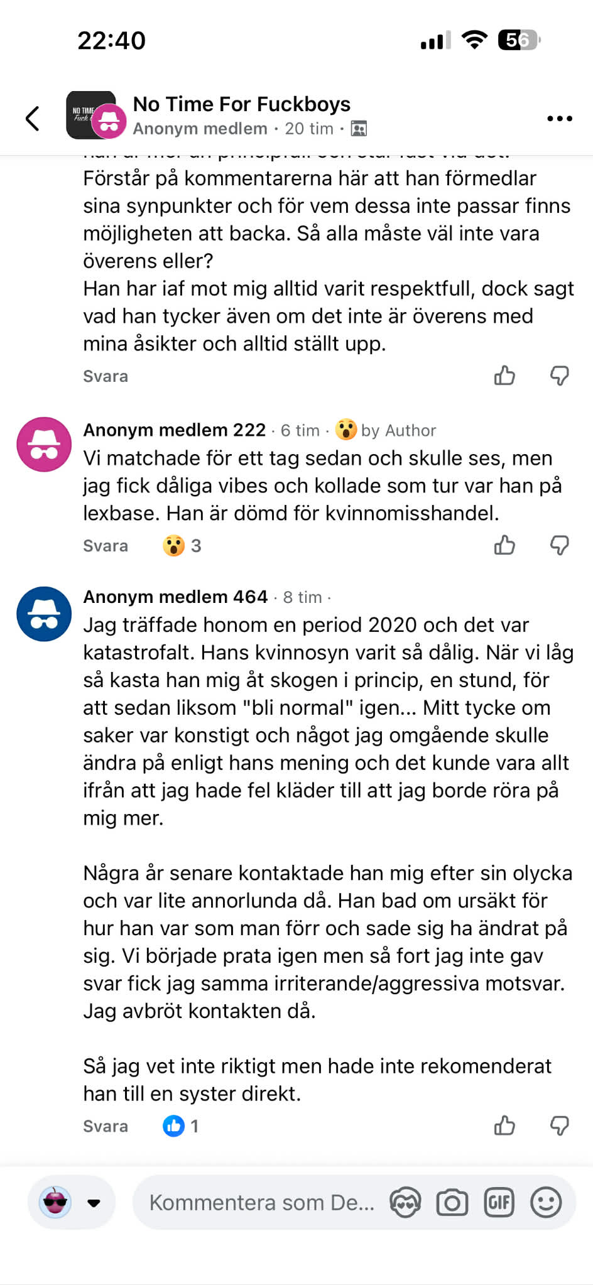593x1285 pixels.
Task: Thumbs down Anonym medlem 222's comment
Action: point(559,545)
